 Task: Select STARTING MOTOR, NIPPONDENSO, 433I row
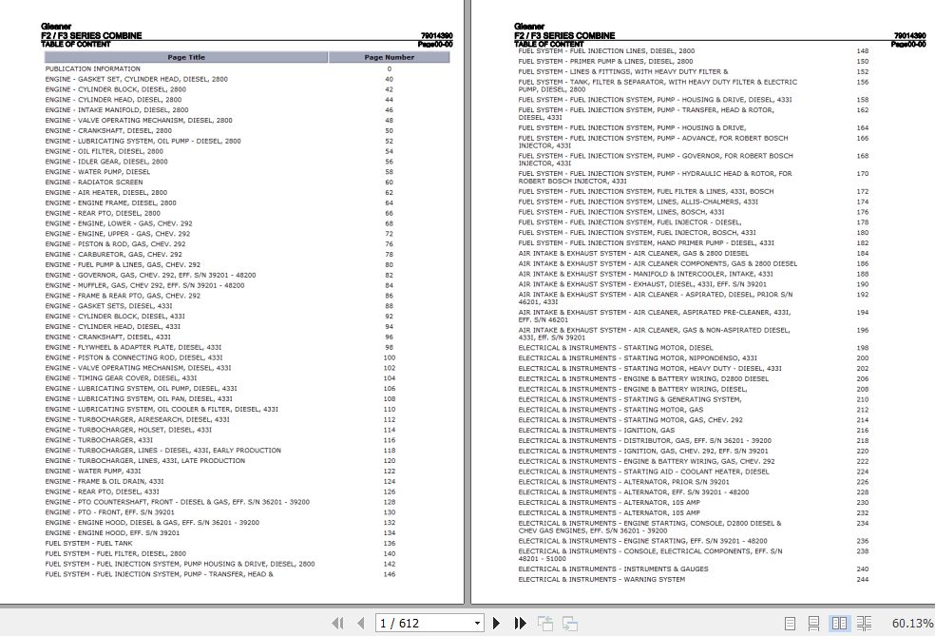[638, 358]
